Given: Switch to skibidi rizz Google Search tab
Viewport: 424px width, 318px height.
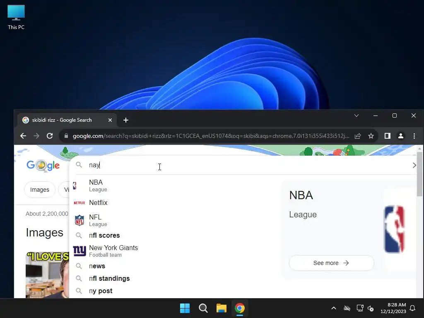Looking at the screenshot, I should [x=67, y=120].
